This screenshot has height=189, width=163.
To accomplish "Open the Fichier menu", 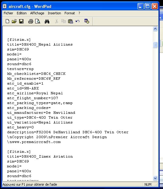I will [8, 13].
